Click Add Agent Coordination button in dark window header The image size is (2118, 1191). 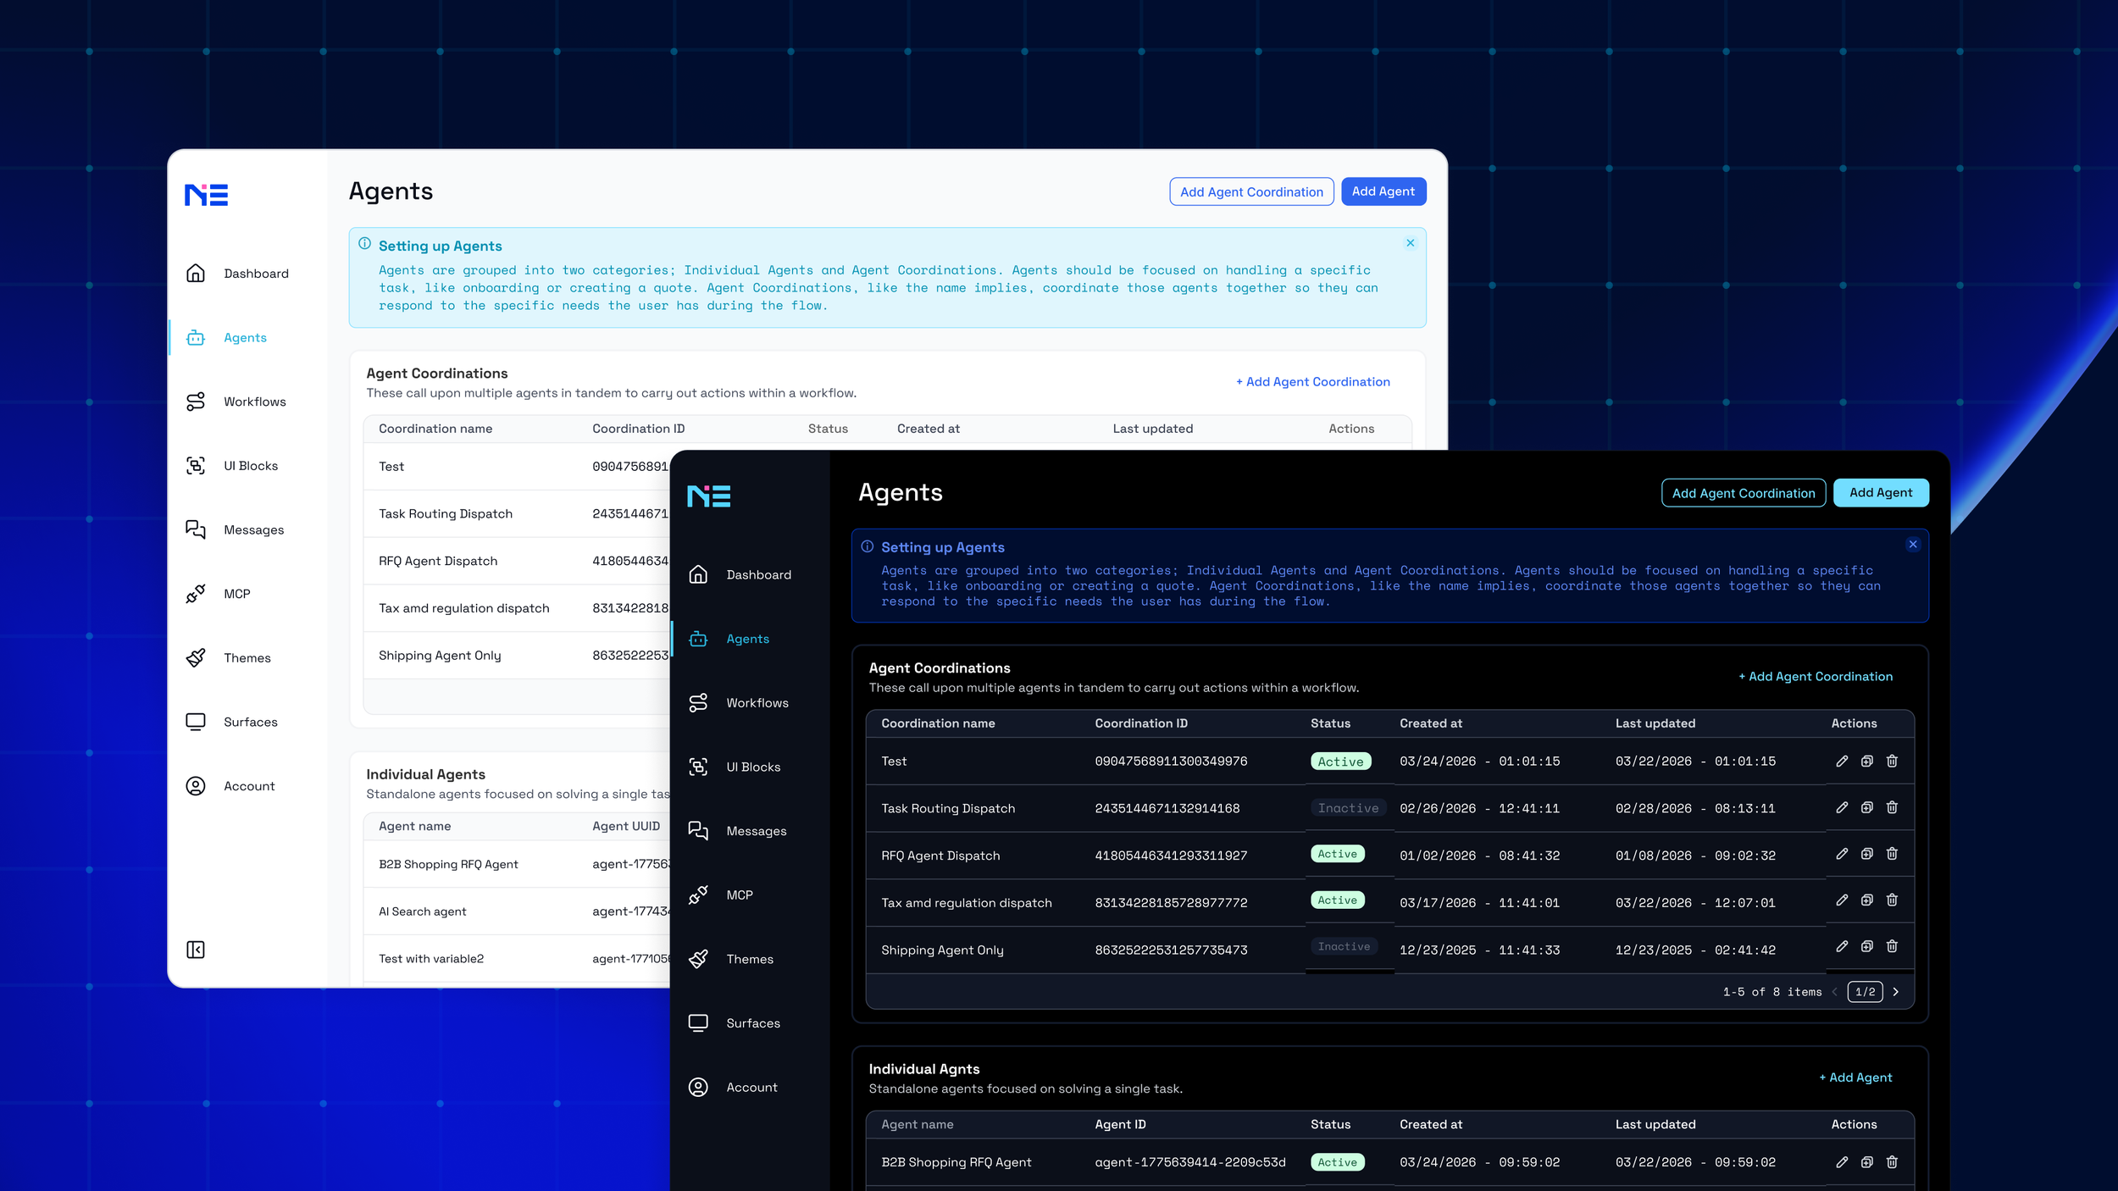(x=1744, y=493)
